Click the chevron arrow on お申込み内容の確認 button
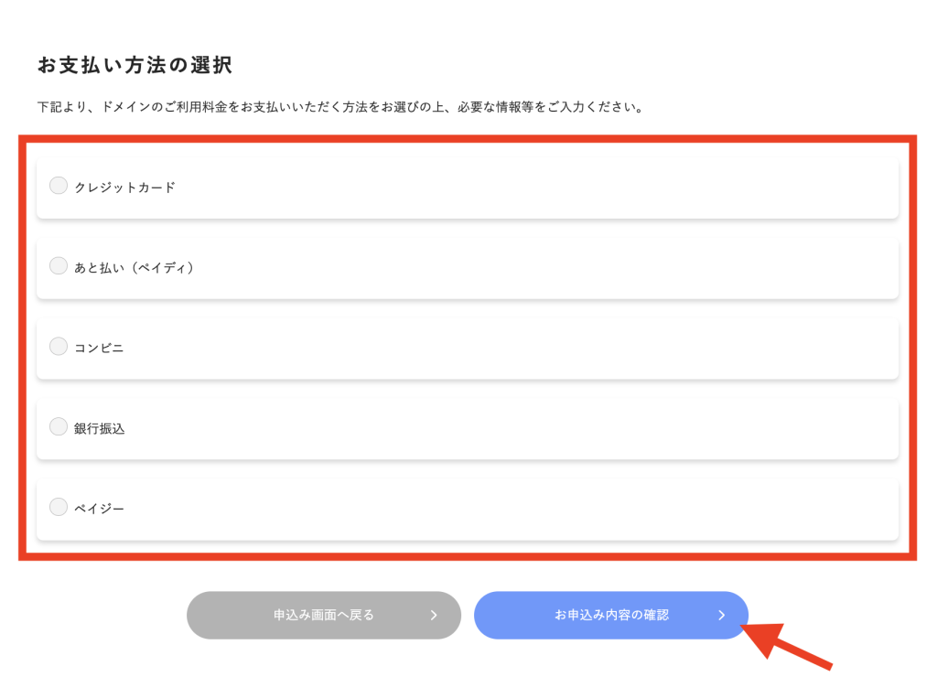The image size is (937, 677). click(721, 615)
